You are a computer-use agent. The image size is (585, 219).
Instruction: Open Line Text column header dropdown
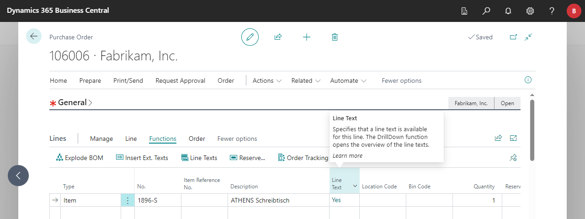355,187
